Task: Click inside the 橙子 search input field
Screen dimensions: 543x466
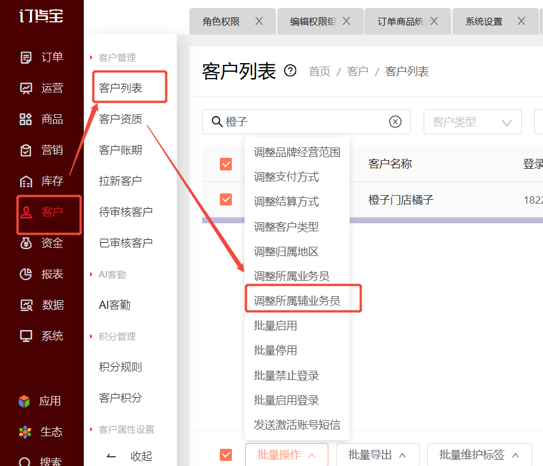Action: [x=307, y=122]
